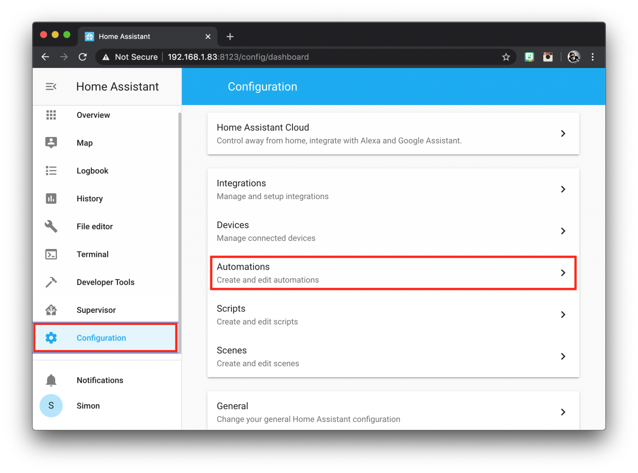Viewport: 638px width, 473px height.
Task: Open the Simon user profile
Action: 88,406
